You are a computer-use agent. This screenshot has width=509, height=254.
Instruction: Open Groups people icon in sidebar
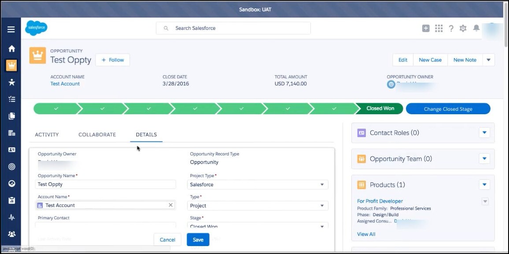tap(11, 234)
